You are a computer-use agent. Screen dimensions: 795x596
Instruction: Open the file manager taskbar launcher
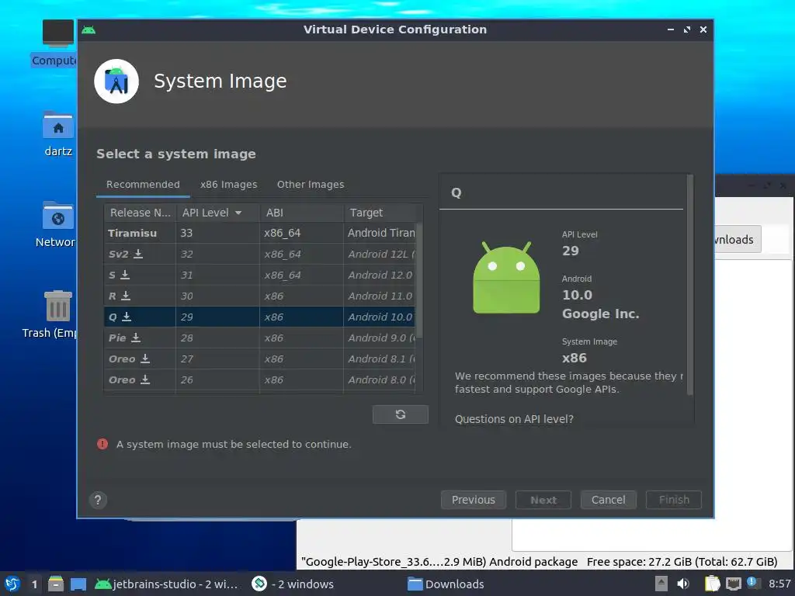tap(56, 584)
